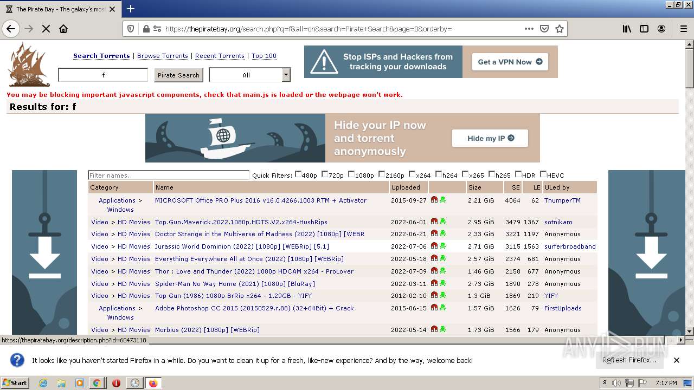Click magnet link for Doctor Strange row
Screen dimensions: 694x390
(434, 233)
